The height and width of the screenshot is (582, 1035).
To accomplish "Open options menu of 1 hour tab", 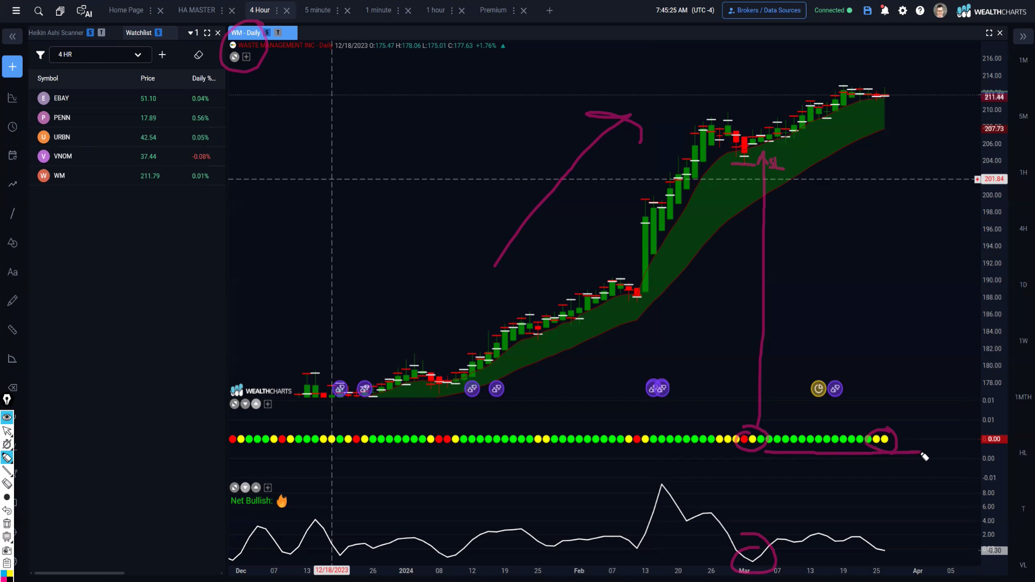I will pos(452,10).
